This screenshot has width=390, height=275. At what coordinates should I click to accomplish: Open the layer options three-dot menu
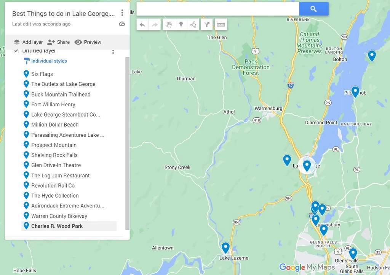113,52
